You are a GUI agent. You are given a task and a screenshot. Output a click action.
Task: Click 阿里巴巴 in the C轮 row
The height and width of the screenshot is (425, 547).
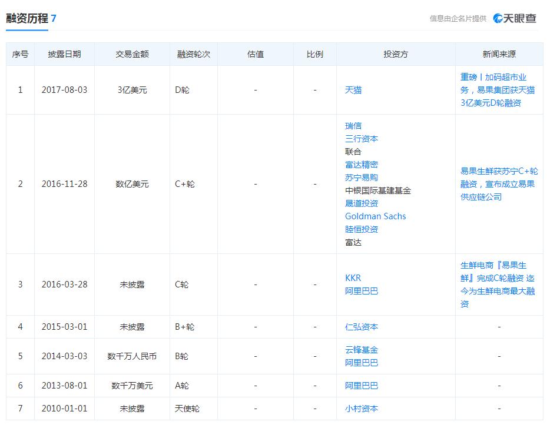(x=361, y=291)
